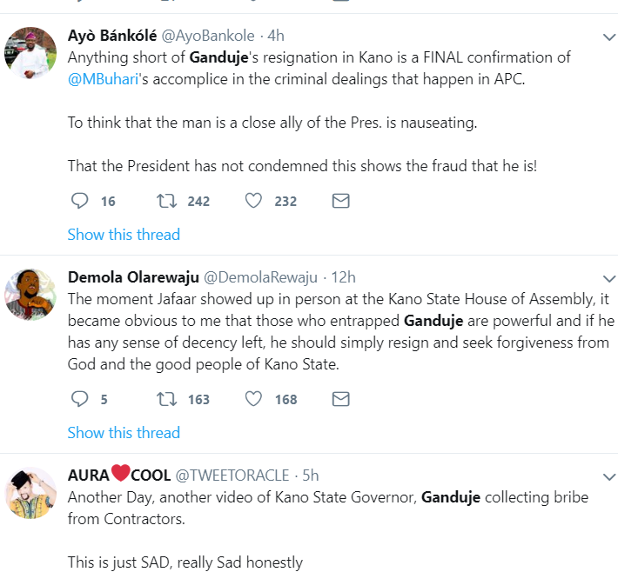Click Demola Olarewaju's avatar image
This screenshot has height=572, width=618.
click(31, 294)
